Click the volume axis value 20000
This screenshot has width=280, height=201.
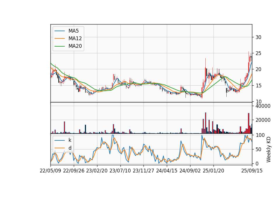coord(263,120)
